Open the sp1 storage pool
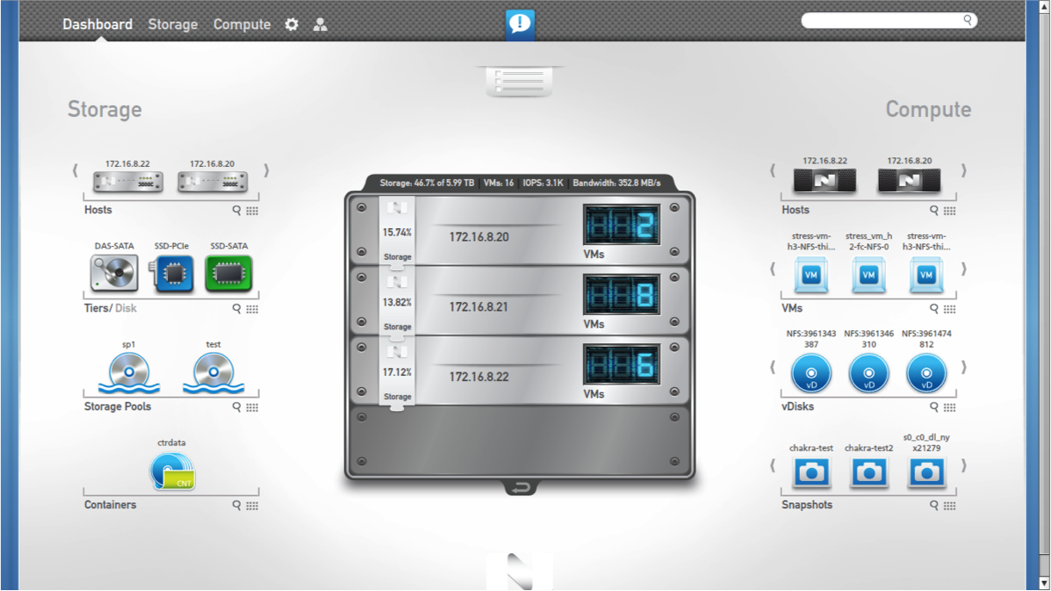The width and height of the screenshot is (1051, 591). [129, 373]
